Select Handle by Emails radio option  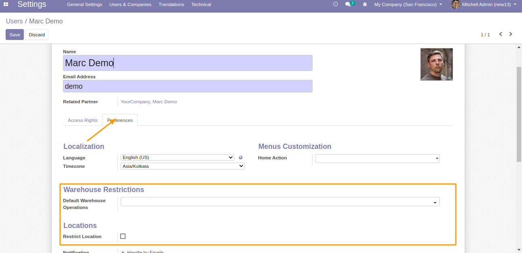123,252
